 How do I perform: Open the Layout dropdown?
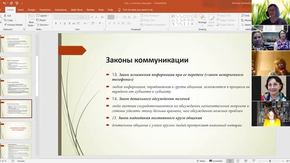[x=43, y=15]
